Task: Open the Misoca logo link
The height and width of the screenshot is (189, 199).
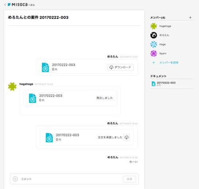Action: [x=18, y=5]
